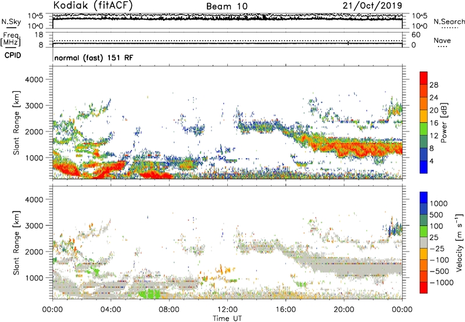465x322 pixels.
Task: Click the '1000' velocity colorbar tick value
Action: click(439, 203)
